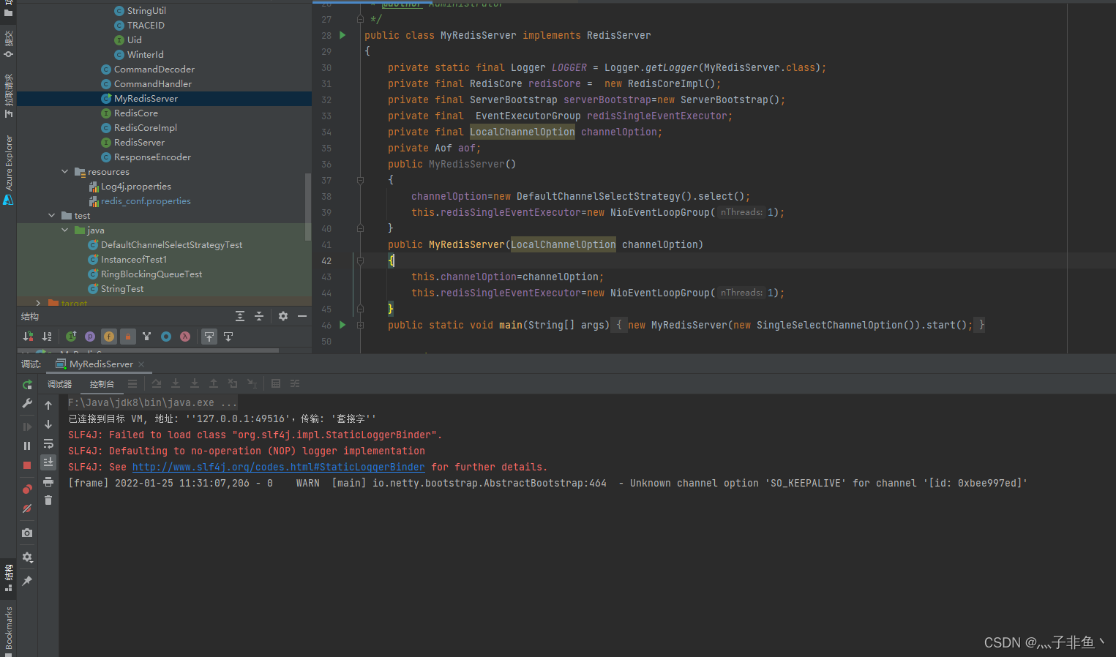
Task: Open the slf4j StaticLoggerBinder link
Action: click(x=278, y=467)
